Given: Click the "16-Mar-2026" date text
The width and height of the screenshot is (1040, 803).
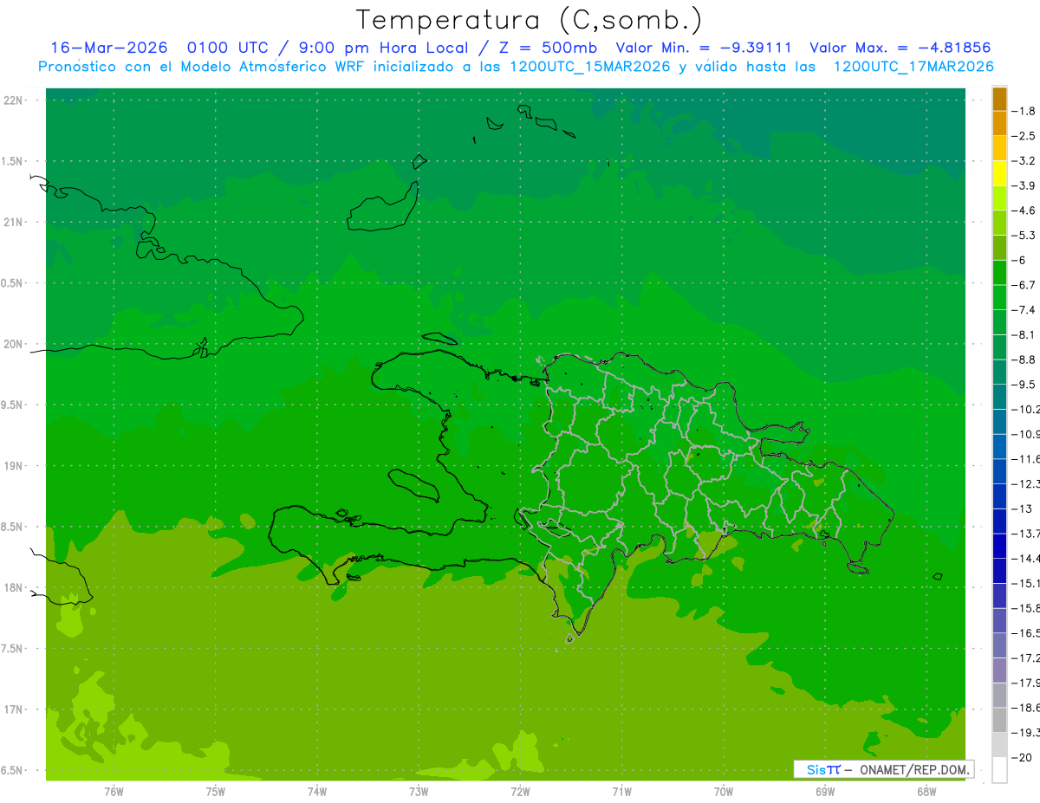Looking at the screenshot, I should 107,48.
